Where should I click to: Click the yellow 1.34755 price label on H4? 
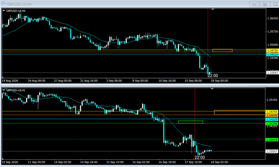coord(272,50)
